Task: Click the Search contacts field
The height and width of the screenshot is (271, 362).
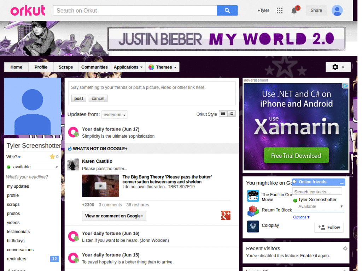Action: click(317, 192)
